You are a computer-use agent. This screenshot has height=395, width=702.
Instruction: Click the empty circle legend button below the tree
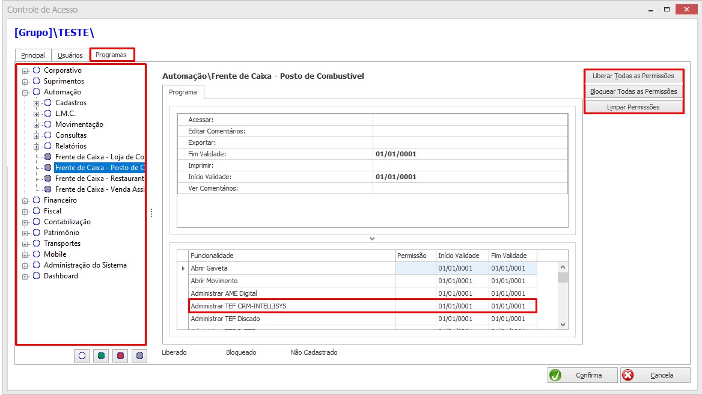pyautogui.click(x=82, y=355)
